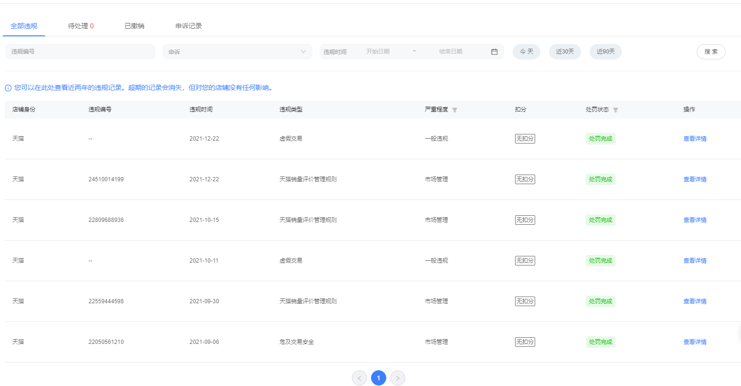Go to previous page arrow
The width and height of the screenshot is (741, 386).
(x=359, y=378)
